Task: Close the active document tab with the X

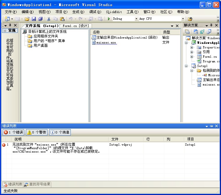Action: click(x=177, y=26)
